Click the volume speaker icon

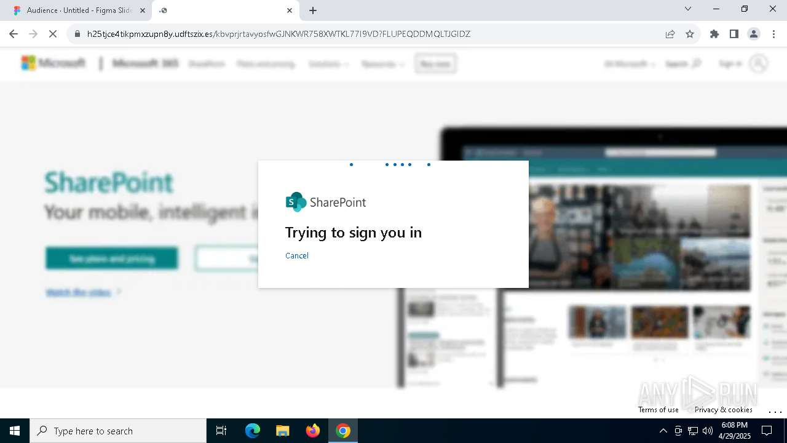708,431
